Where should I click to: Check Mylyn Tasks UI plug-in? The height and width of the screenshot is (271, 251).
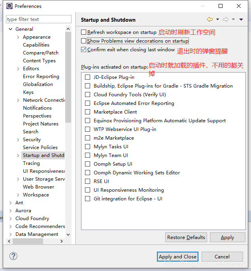click(x=87, y=147)
